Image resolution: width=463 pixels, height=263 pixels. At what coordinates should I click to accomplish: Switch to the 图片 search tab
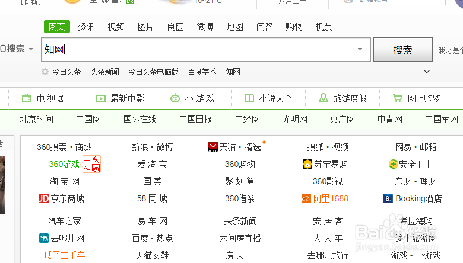(x=145, y=27)
